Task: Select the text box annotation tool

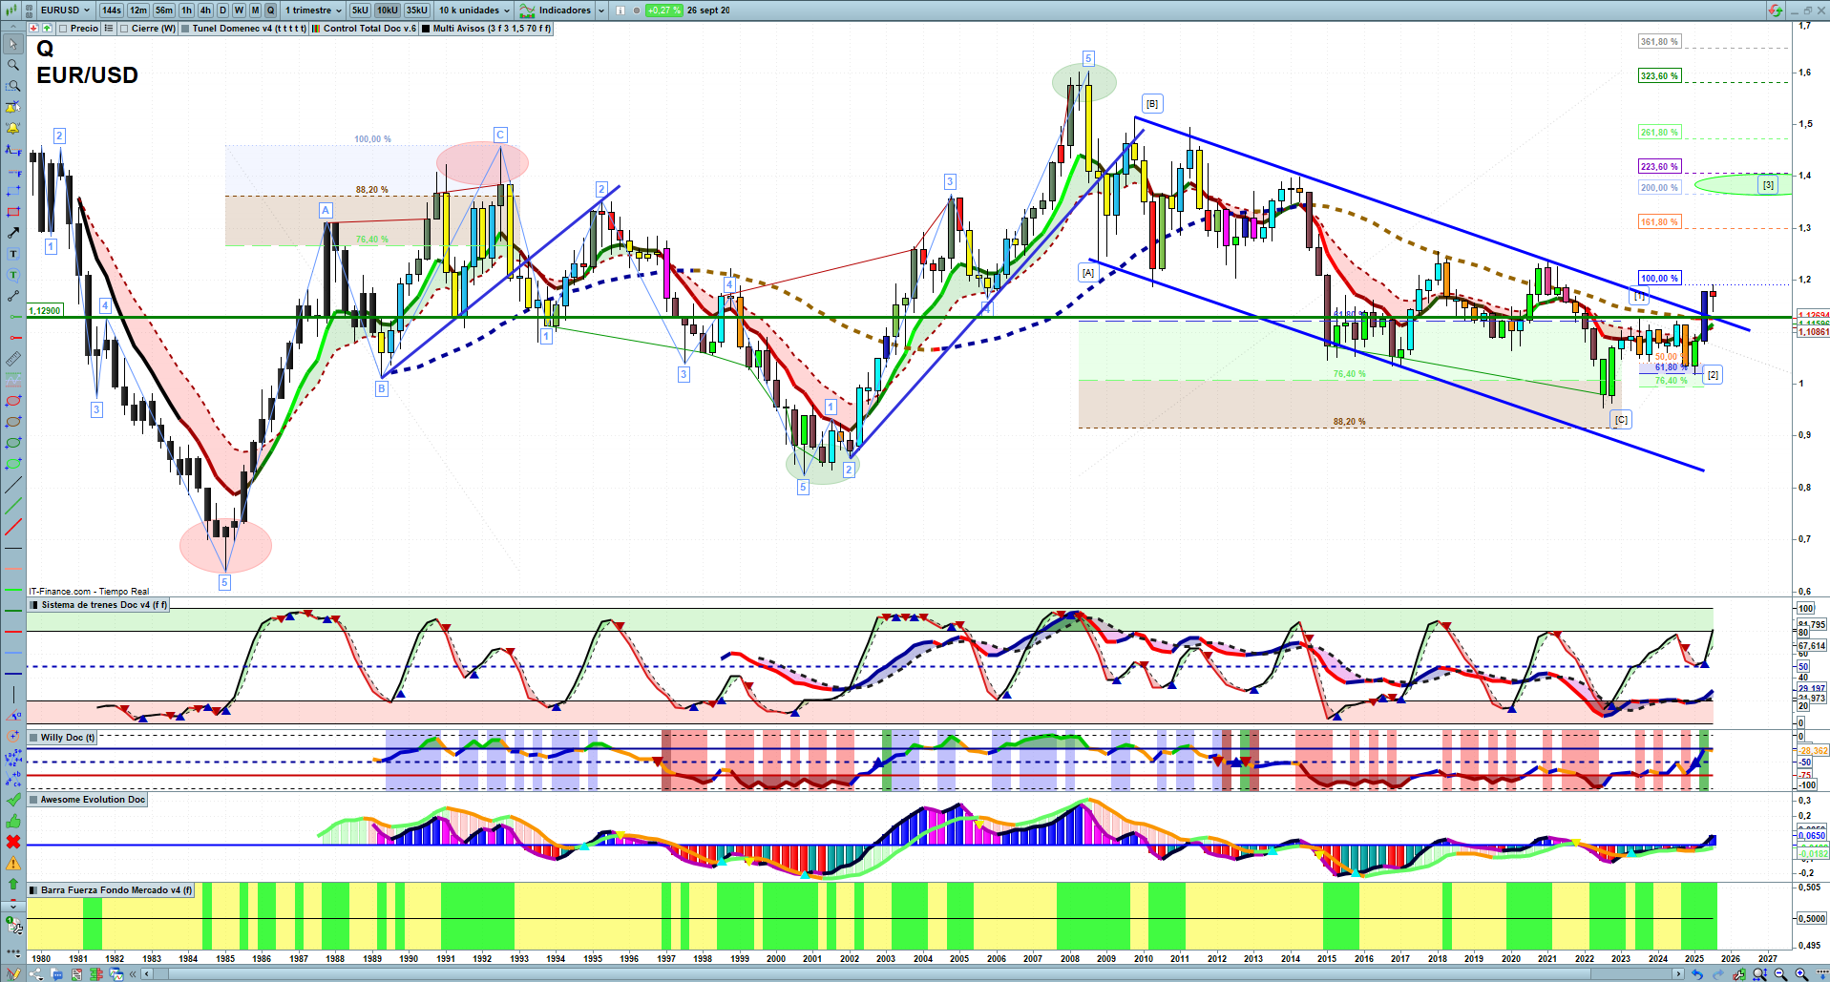Action: pos(13,254)
